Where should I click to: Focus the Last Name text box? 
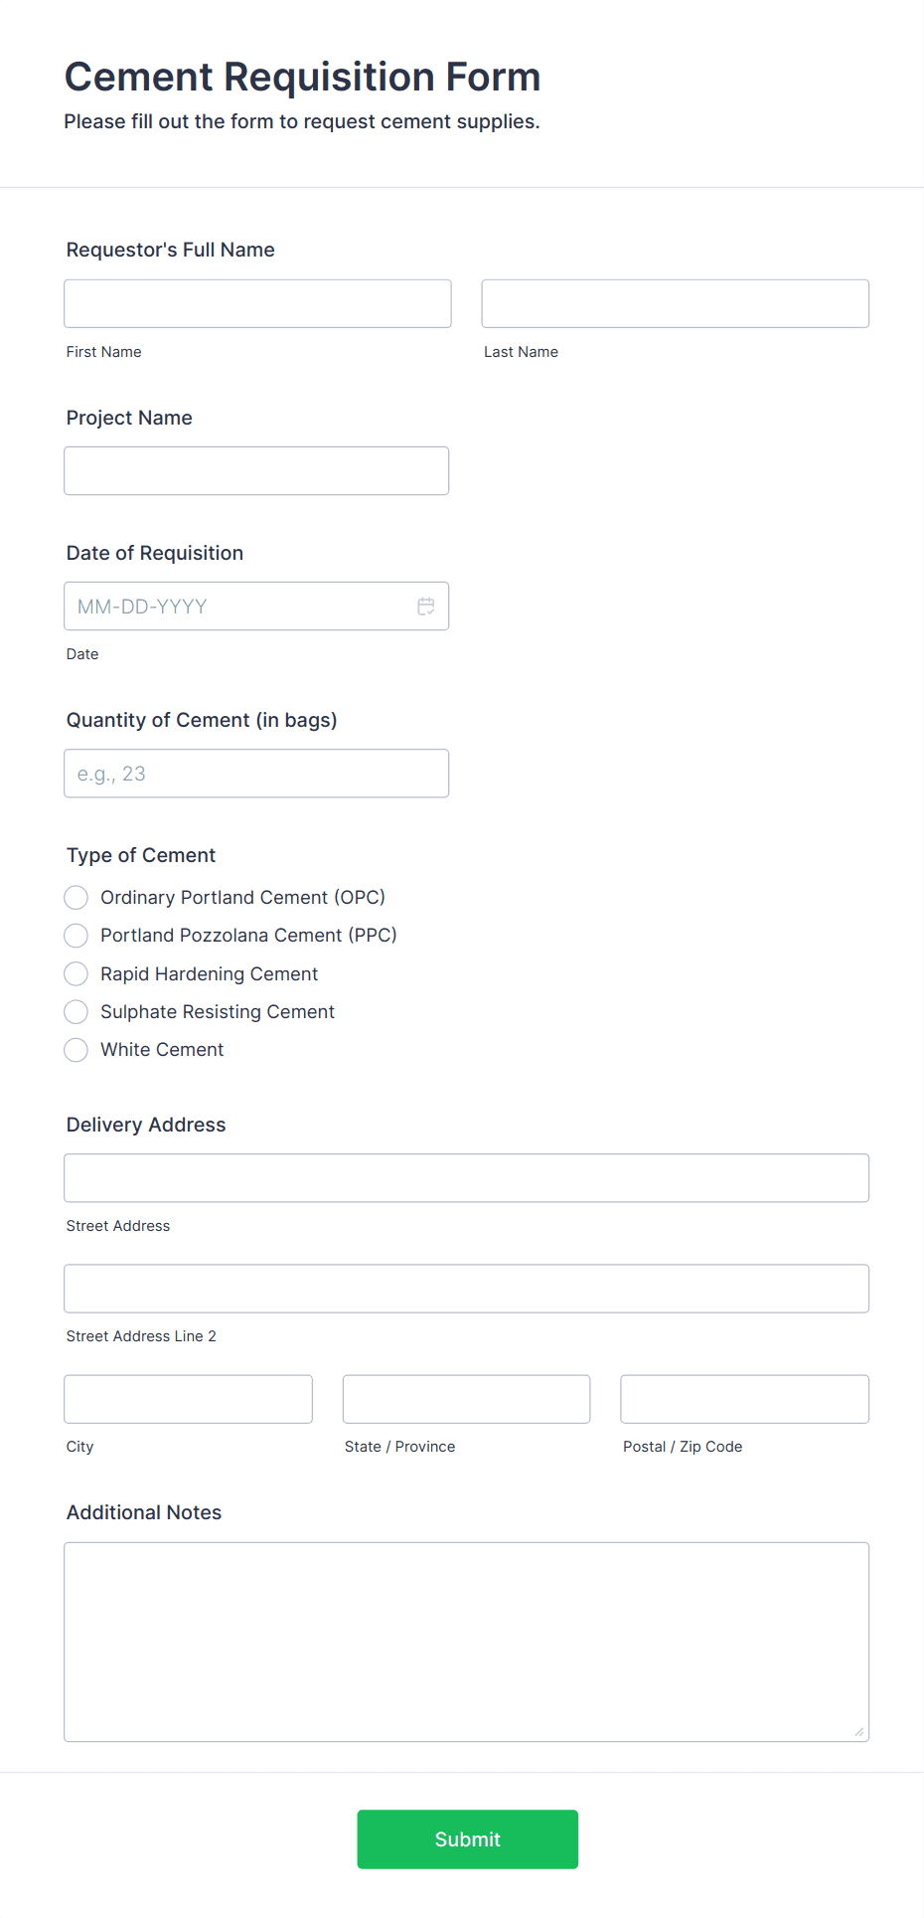[675, 303]
